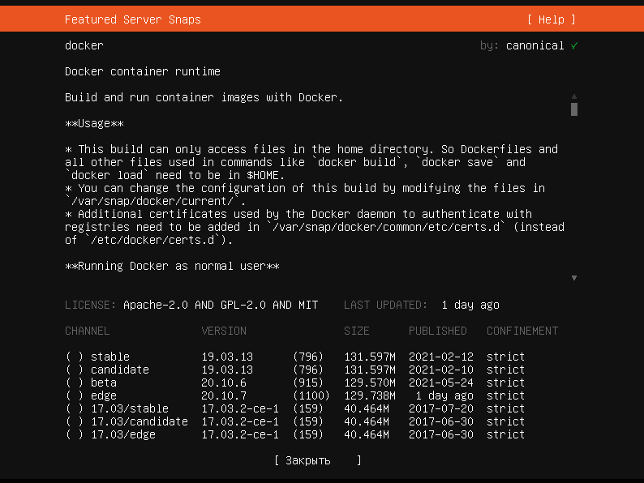Select the stable channel radio button
Viewport: 644px width, 483px height.
75,357
